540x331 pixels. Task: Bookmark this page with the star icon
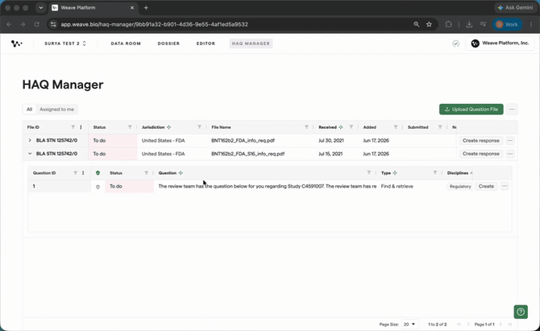429,24
